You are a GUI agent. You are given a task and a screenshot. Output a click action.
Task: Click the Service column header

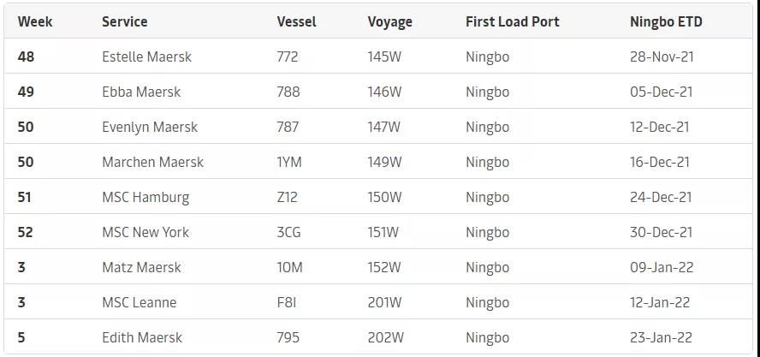pos(124,21)
